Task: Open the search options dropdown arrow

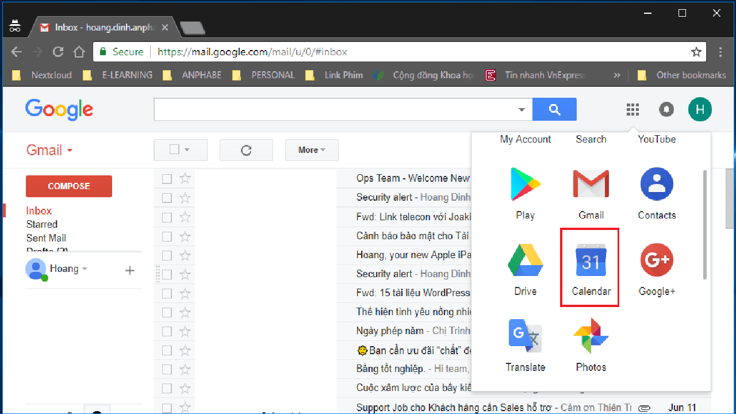Action: [x=522, y=109]
